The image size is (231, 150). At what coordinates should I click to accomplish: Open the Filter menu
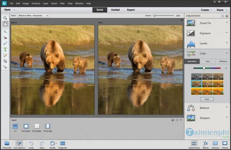[x=62, y=3]
